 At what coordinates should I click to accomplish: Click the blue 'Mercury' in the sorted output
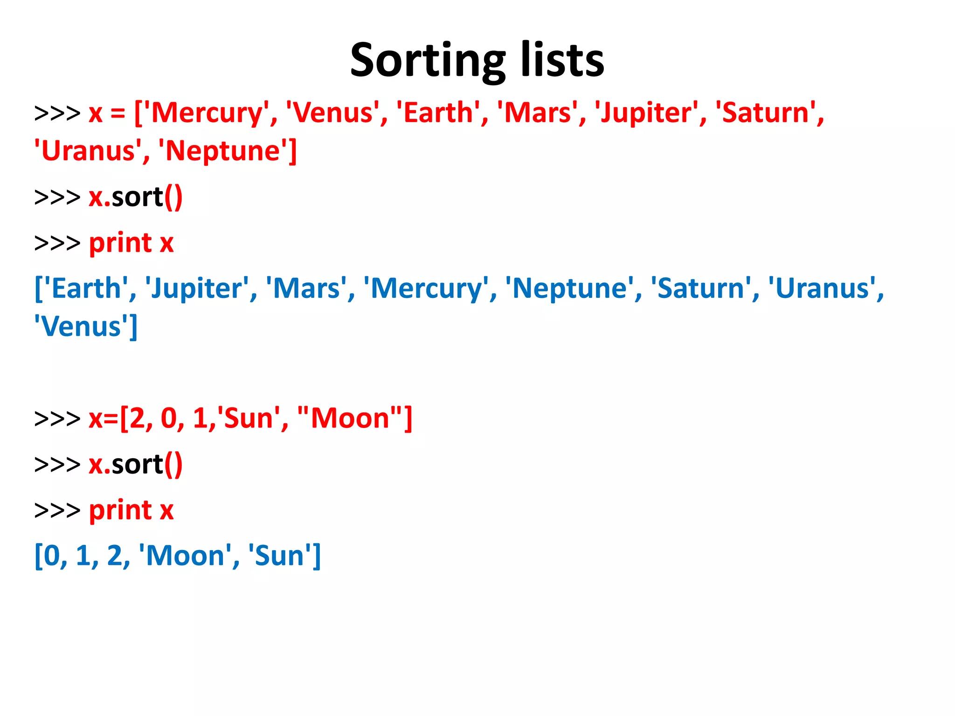(x=426, y=289)
